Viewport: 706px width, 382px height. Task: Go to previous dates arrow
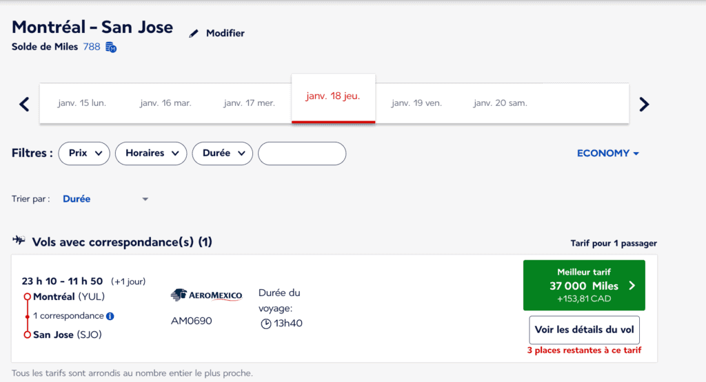(24, 104)
